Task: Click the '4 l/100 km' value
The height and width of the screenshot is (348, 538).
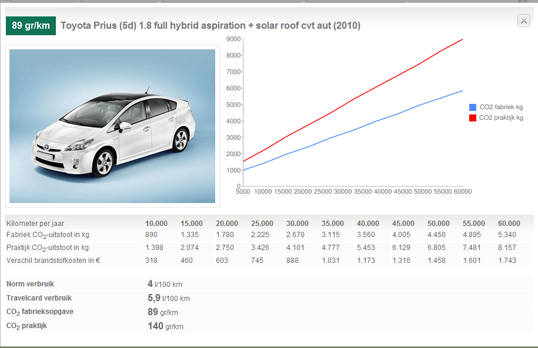Action: coord(165,284)
